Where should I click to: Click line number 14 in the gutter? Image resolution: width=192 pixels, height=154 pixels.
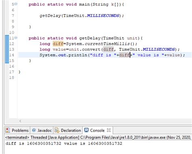(x=12, y=55)
